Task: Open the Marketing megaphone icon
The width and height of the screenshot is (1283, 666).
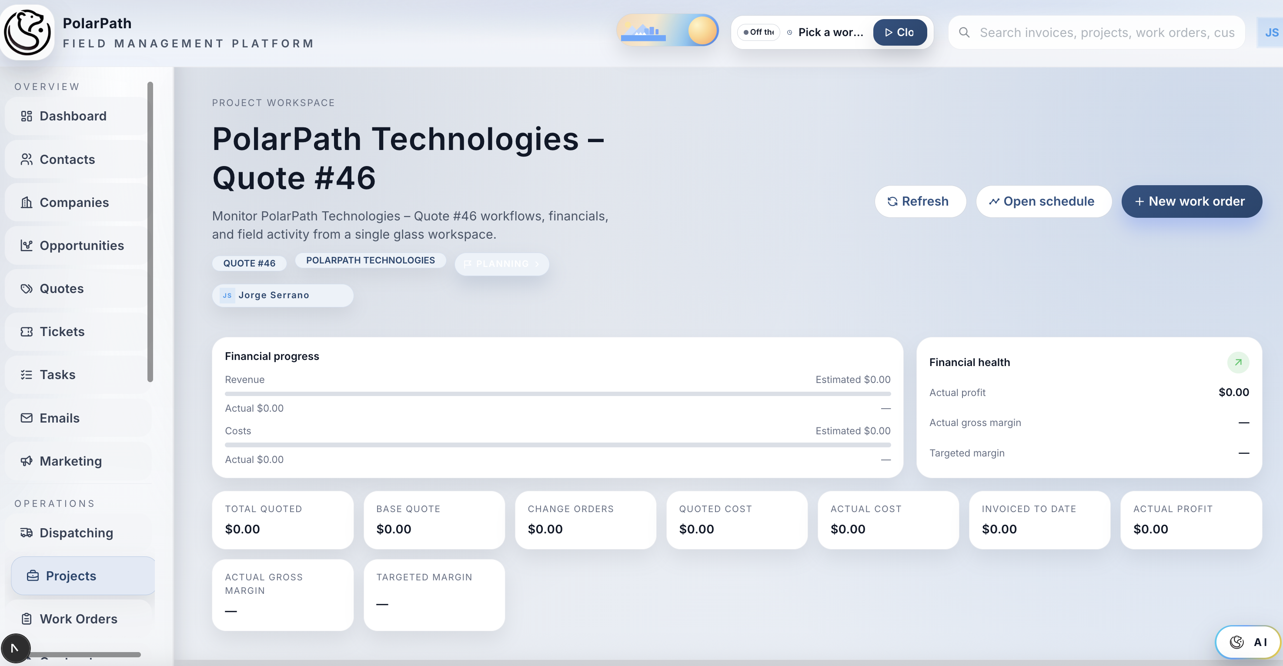Action: [x=27, y=461]
